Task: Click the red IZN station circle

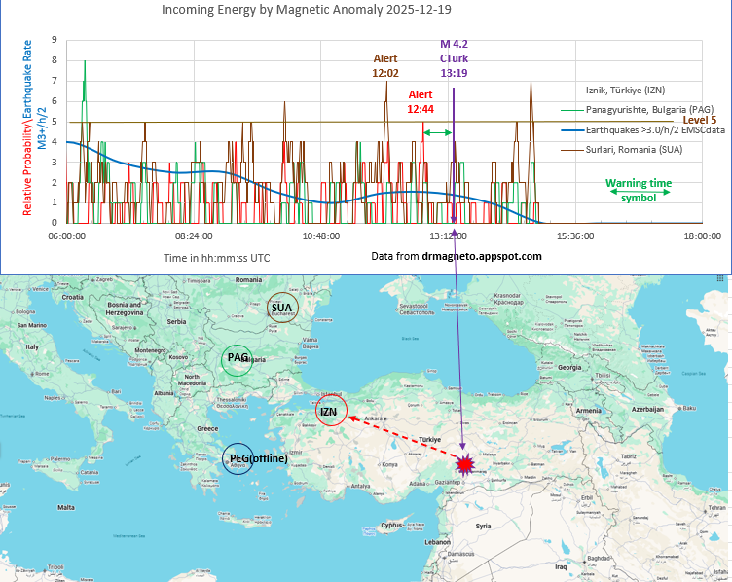Action: coord(331,412)
